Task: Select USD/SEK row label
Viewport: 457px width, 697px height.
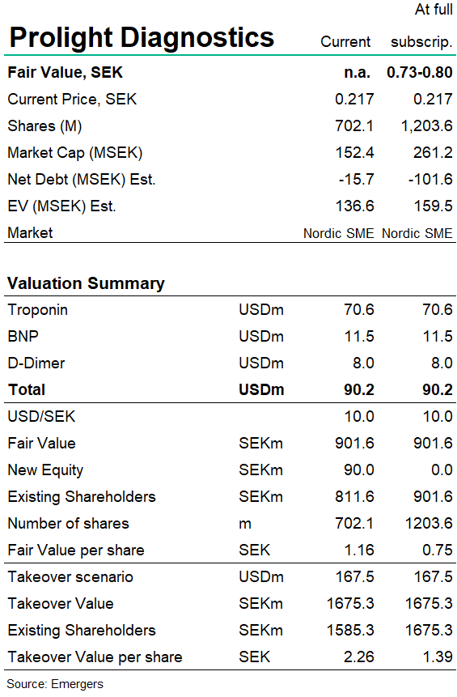Action: tap(42, 417)
